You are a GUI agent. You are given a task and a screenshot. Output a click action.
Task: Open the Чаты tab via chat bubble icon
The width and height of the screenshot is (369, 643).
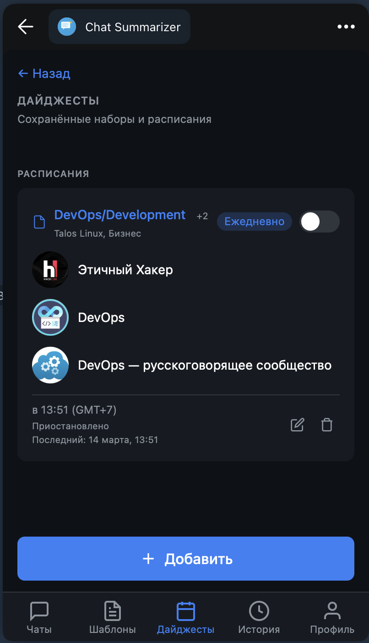coord(39,617)
